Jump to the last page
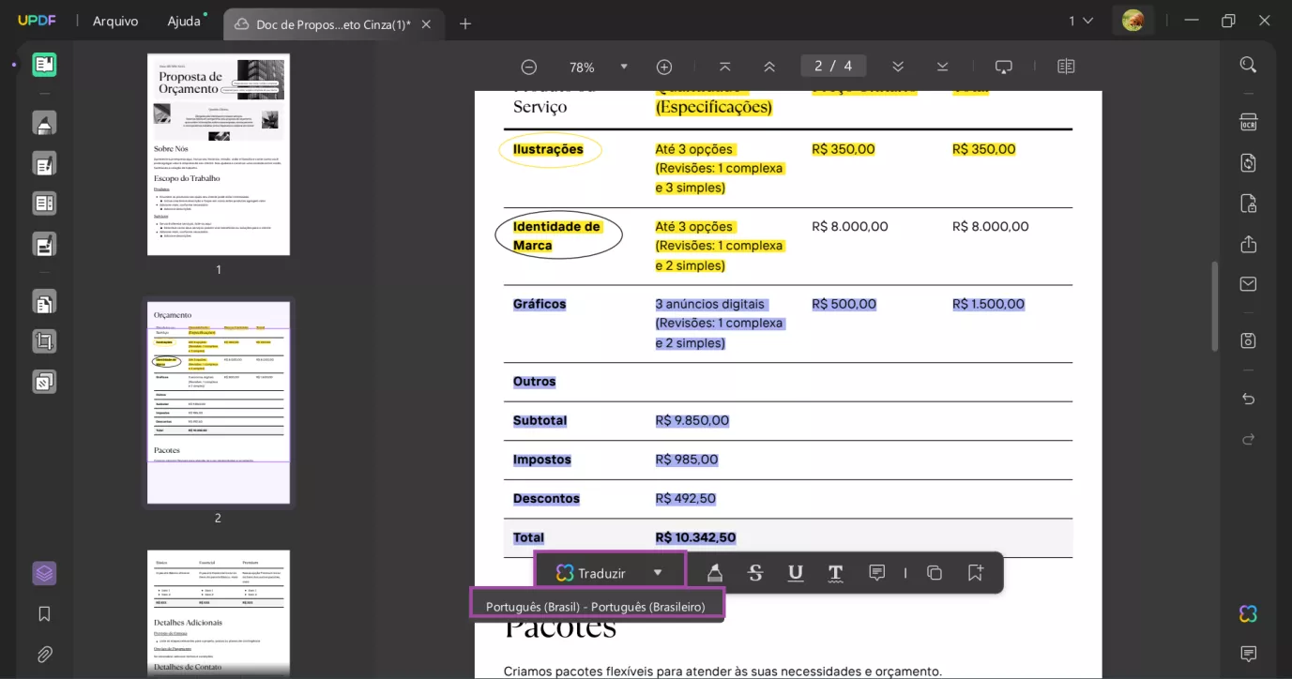 click(943, 67)
